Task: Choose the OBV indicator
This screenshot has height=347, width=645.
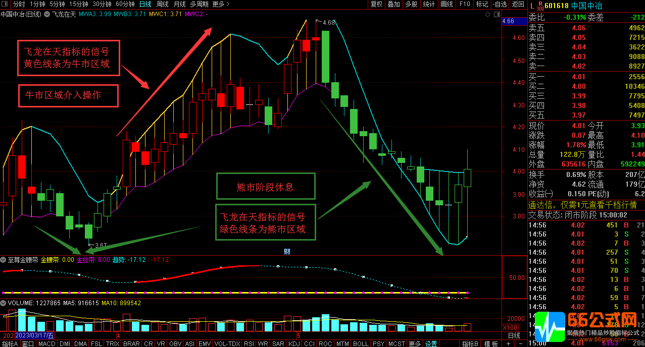Action: (x=175, y=343)
